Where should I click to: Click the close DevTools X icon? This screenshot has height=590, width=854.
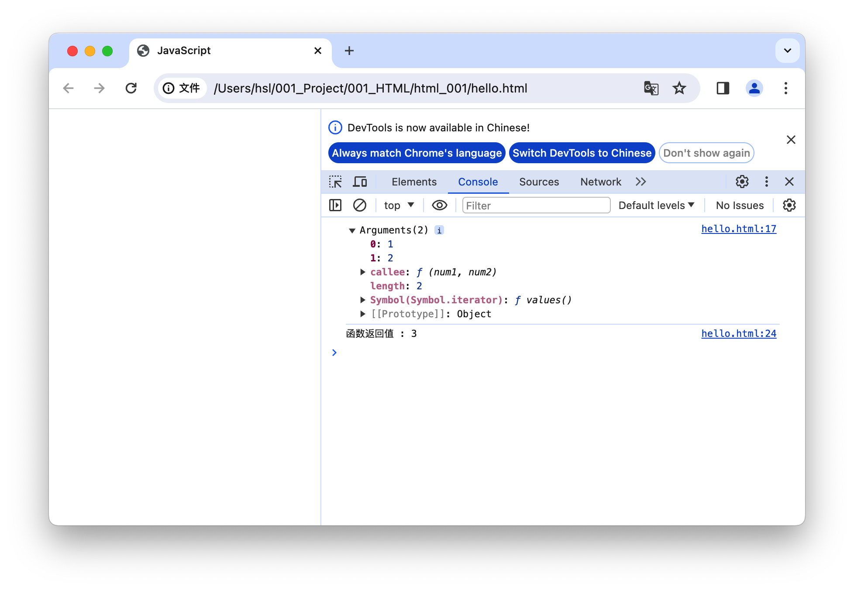790,181
